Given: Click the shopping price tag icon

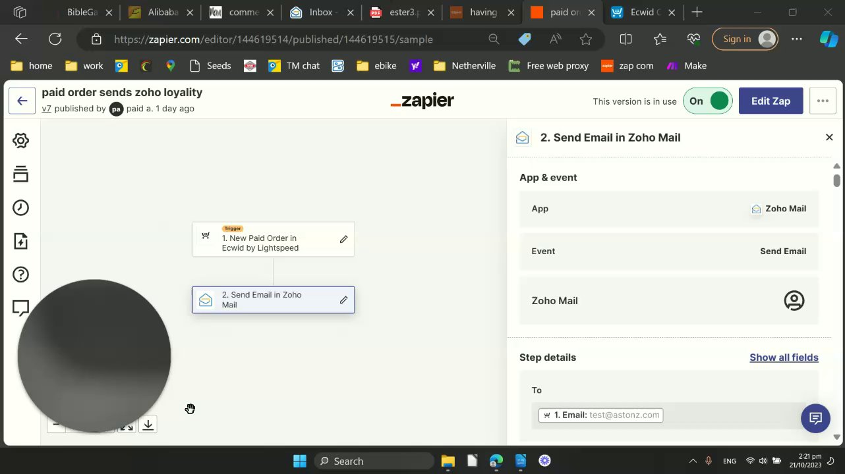Looking at the screenshot, I should [525, 39].
